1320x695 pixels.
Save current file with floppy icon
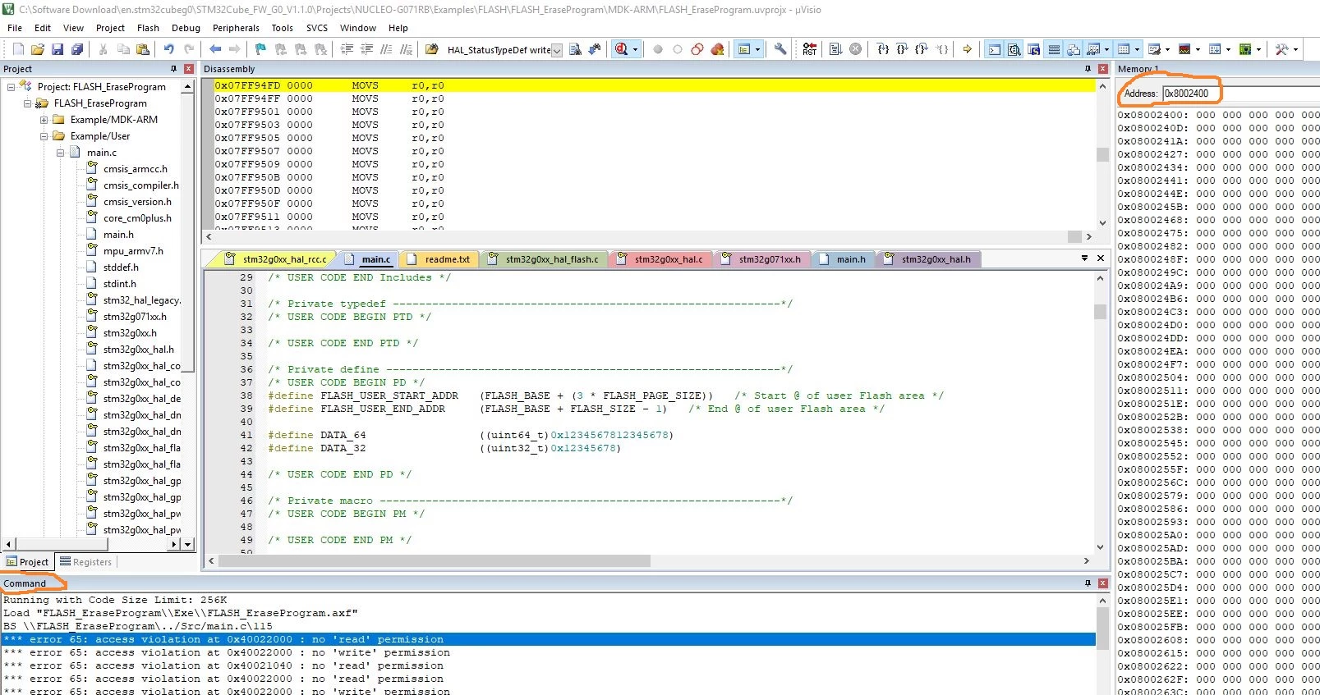click(57, 49)
